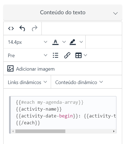
Task: Insert a table using grid icon
Action: pyautogui.click(x=79, y=55)
